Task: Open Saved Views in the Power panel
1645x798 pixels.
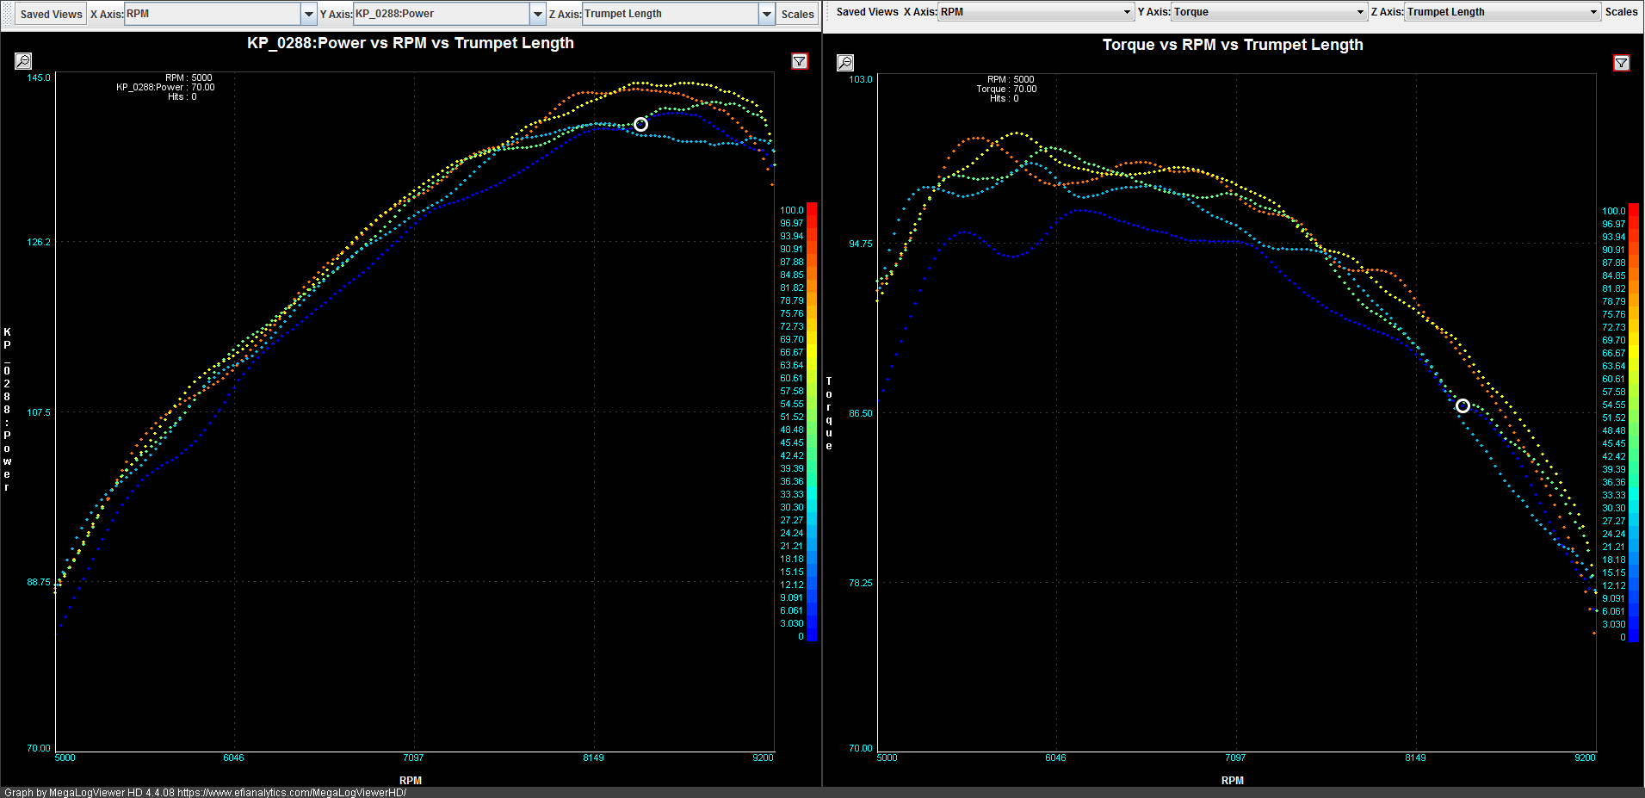Action: pyautogui.click(x=52, y=14)
